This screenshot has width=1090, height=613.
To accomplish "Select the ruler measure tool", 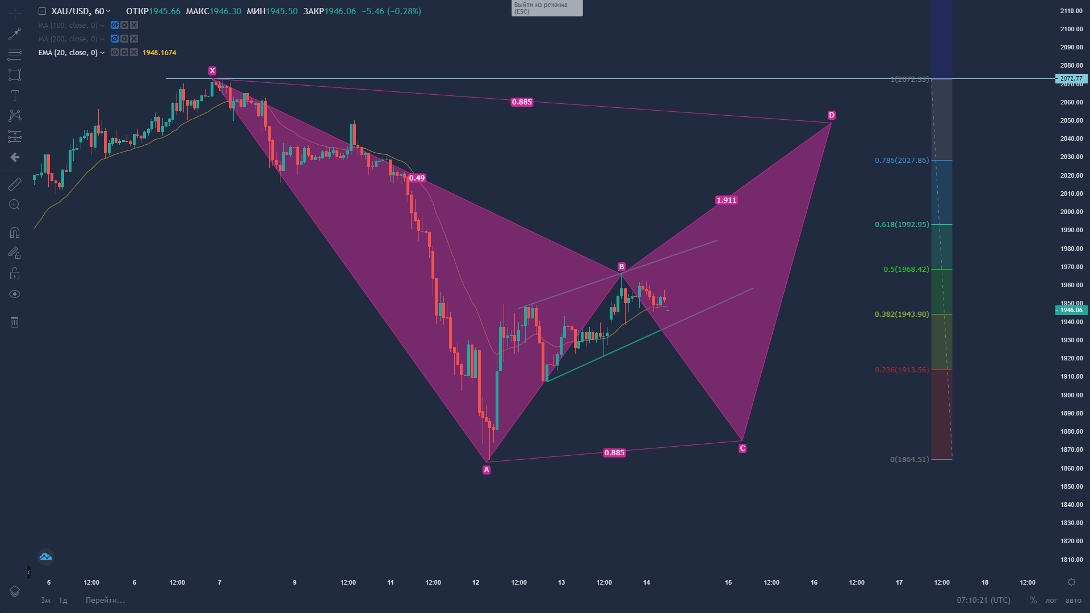I will [x=15, y=184].
